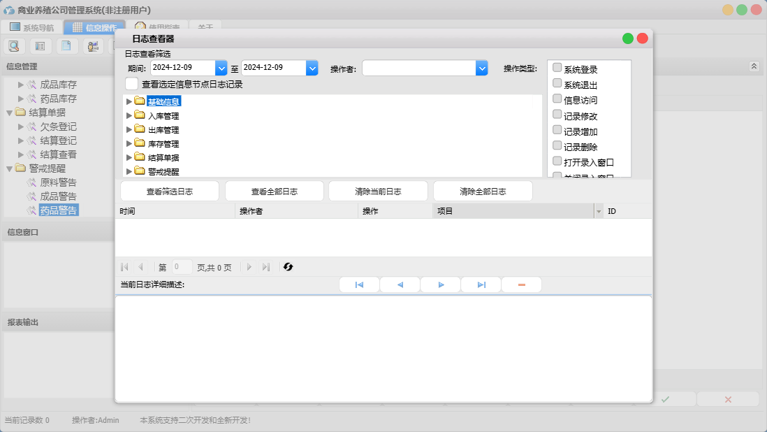Click the red minus delete record button

(x=522, y=285)
